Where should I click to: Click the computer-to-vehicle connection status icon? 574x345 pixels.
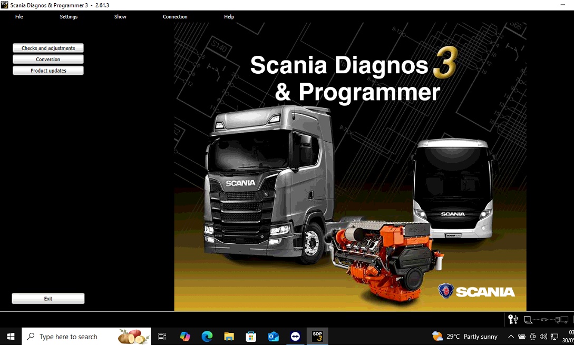546,320
